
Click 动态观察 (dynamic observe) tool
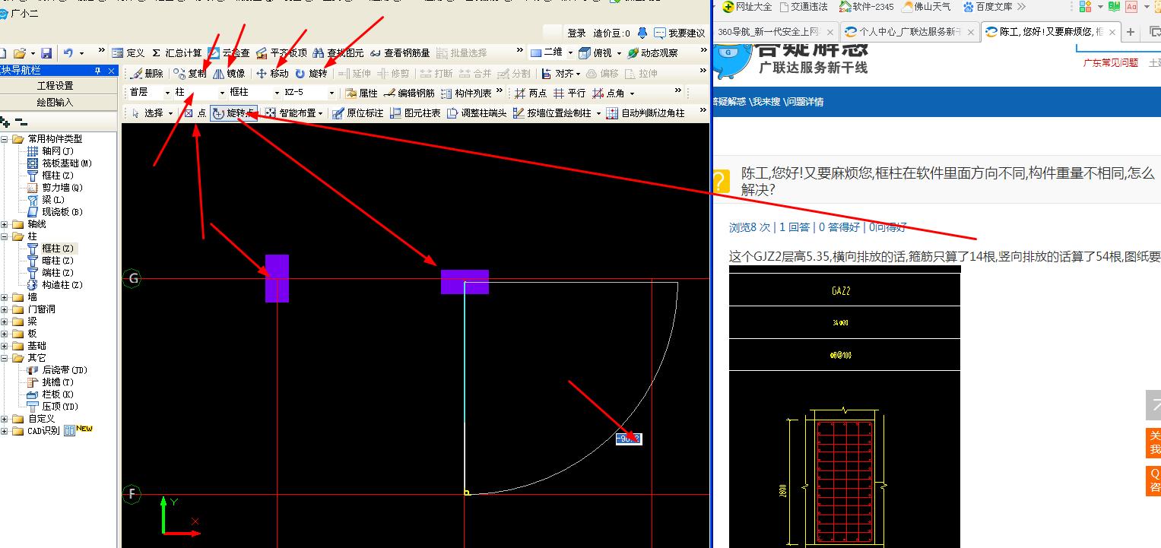pyautogui.click(x=652, y=53)
